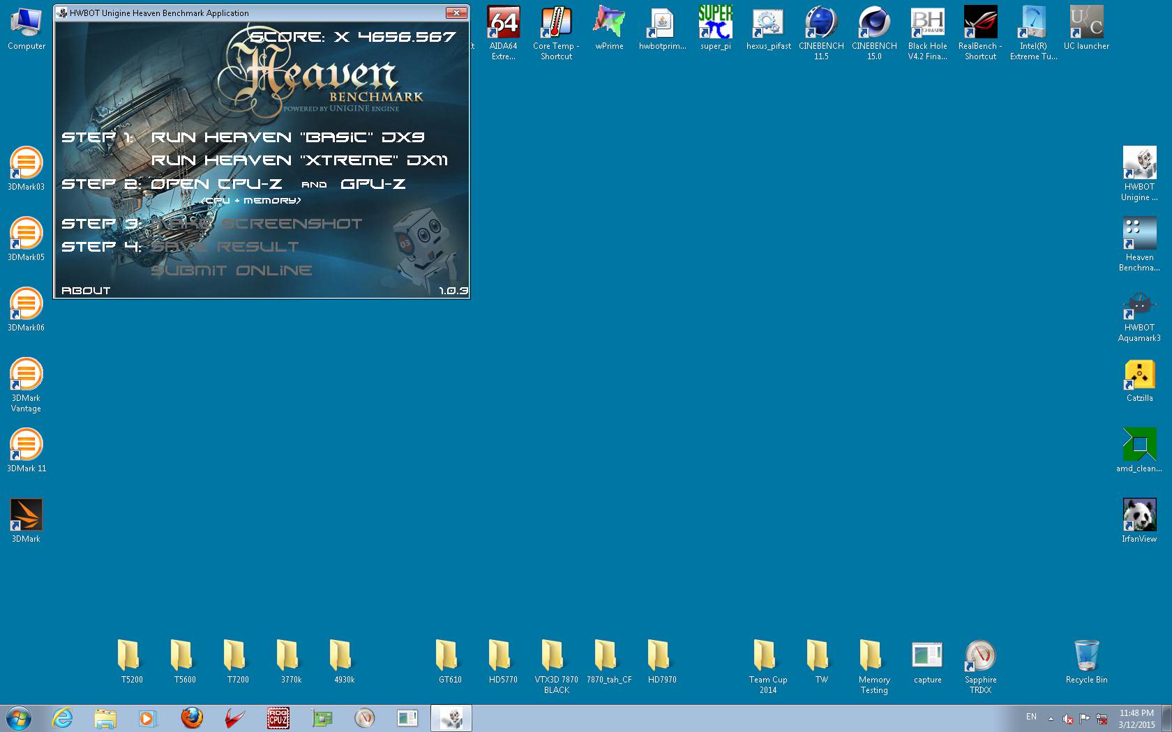Select the 4930k folder
This screenshot has width=1172, height=732.
pyautogui.click(x=344, y=661)
